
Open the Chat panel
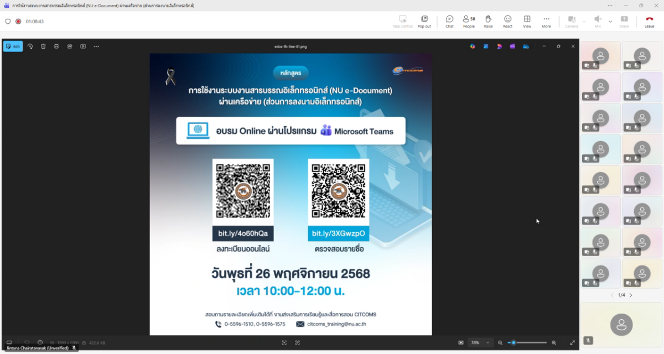tap(449, 21)
